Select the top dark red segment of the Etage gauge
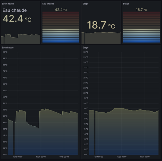162x161 pixels. (x=141, y=12)
